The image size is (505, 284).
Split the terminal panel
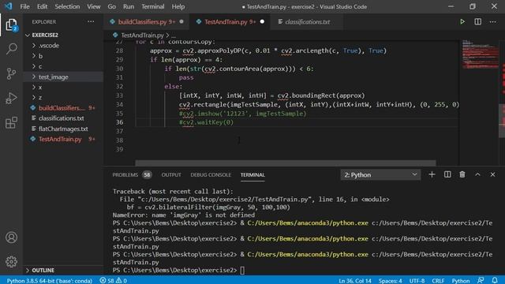tap(447, 174)
